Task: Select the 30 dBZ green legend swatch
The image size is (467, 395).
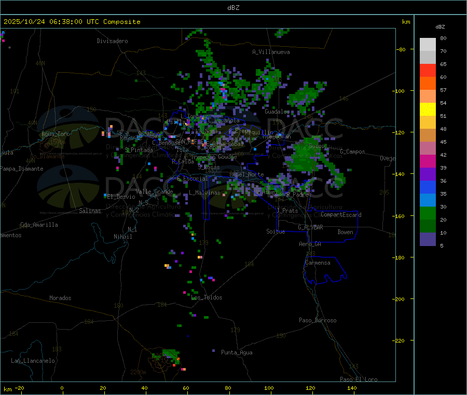Action: 428,213
